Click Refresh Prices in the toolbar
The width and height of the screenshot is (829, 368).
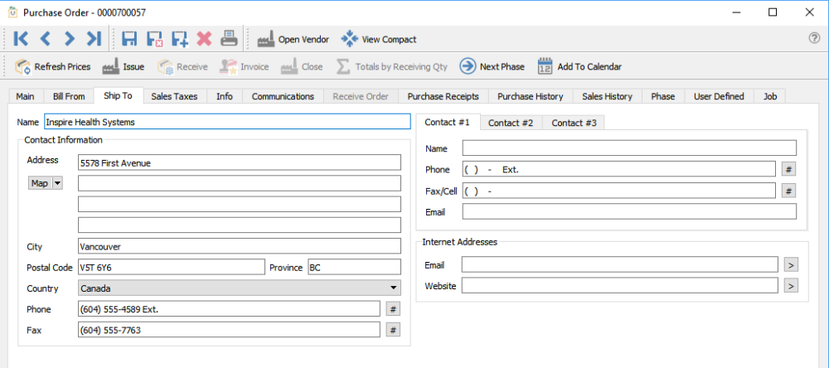pyautogui.click(x=52, y=66)
